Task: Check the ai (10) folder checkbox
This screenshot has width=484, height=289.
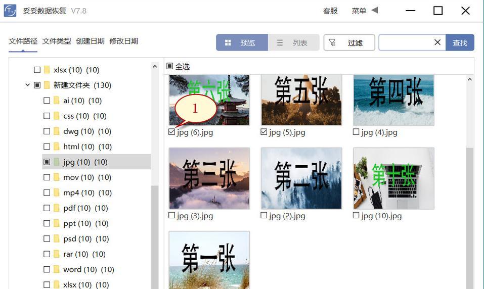Action: tap(47, 100)
